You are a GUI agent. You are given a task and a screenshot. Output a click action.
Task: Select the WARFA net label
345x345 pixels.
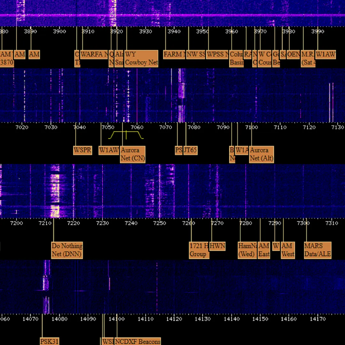(x=94, y=54)
